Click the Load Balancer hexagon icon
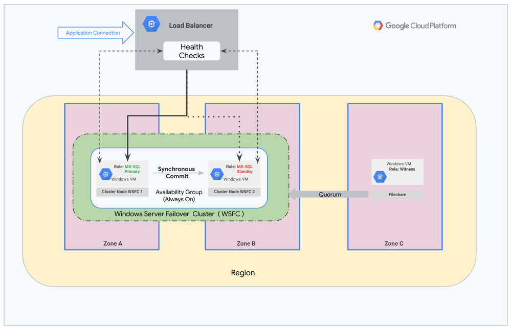The height and width of the screenshot is (330, 511). 151,24
